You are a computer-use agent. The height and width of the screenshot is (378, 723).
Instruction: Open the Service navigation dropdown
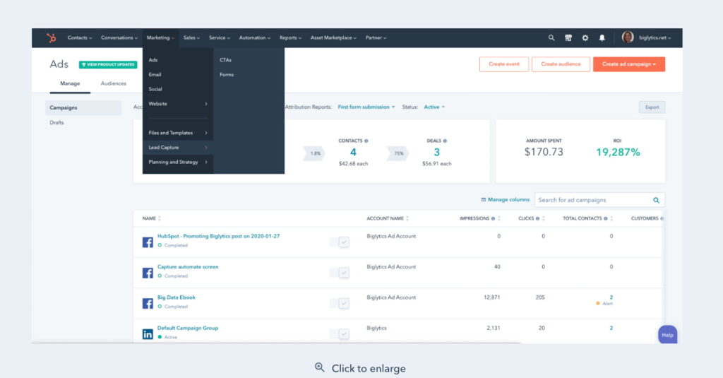(220, 38)
